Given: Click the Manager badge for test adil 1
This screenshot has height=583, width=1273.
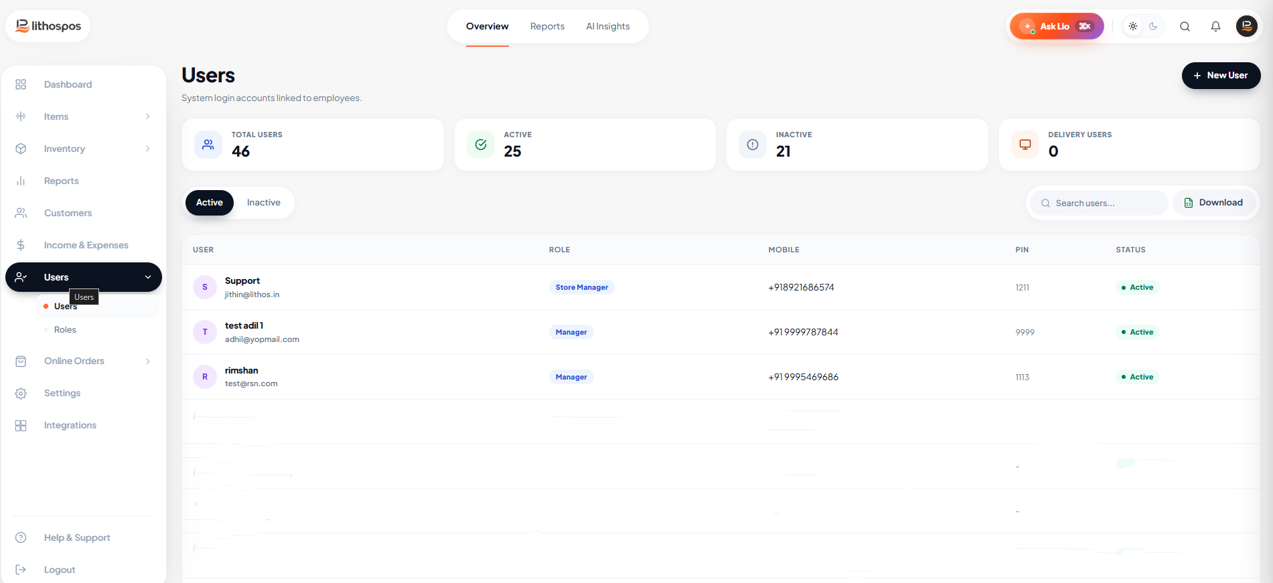Looking at the screenshot, I should pyautogui.click(x=571, y=332).
